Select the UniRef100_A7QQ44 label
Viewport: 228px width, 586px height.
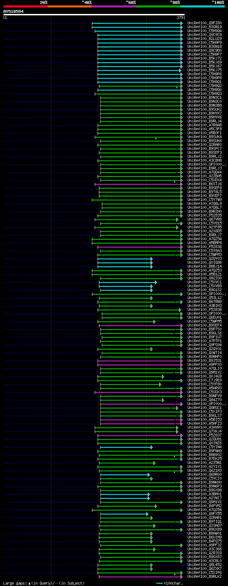[x=204, y=172]
